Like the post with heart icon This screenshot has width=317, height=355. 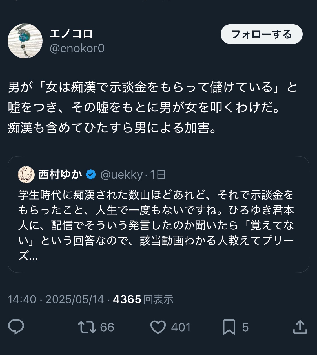tap(158, 327)
